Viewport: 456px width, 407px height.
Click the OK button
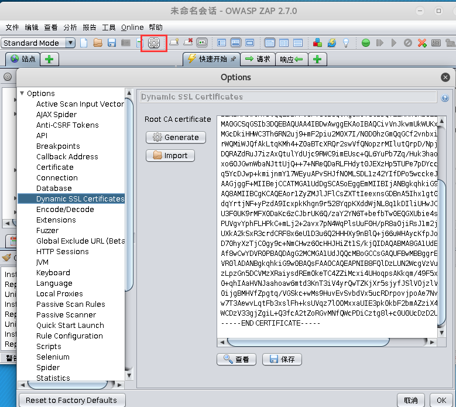[x=441, y=401]
